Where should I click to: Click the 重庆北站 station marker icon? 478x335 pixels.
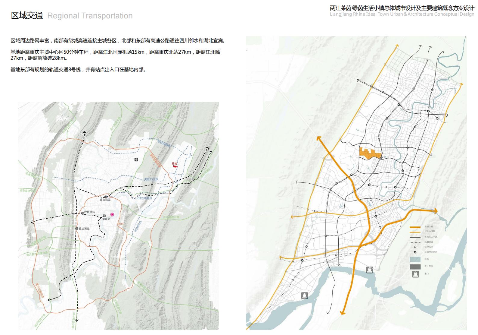click(x=106, y=197)
